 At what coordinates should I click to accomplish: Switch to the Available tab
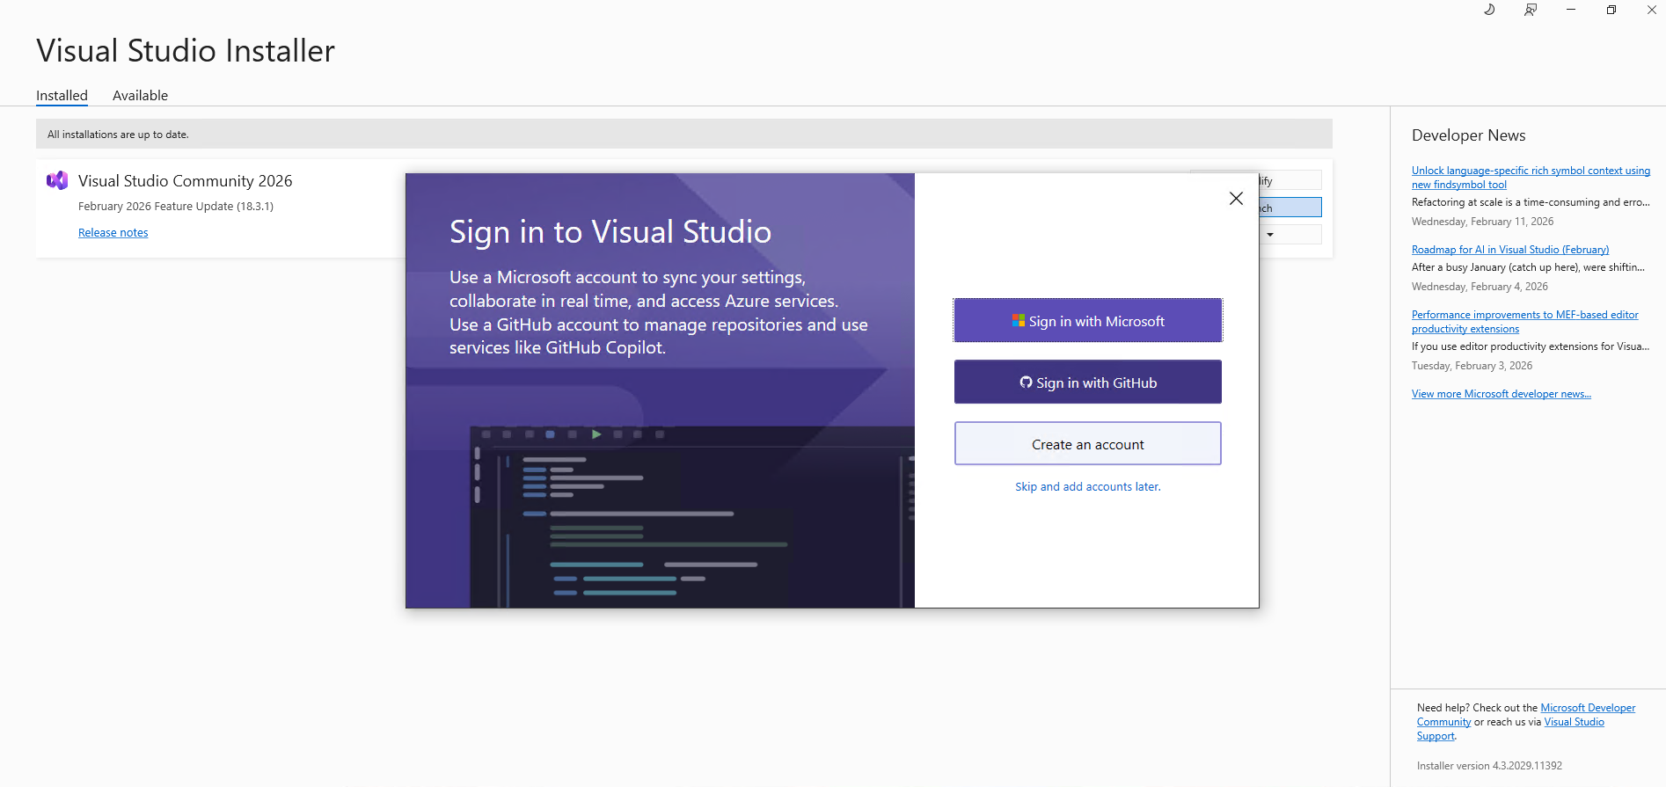(140, 96)
